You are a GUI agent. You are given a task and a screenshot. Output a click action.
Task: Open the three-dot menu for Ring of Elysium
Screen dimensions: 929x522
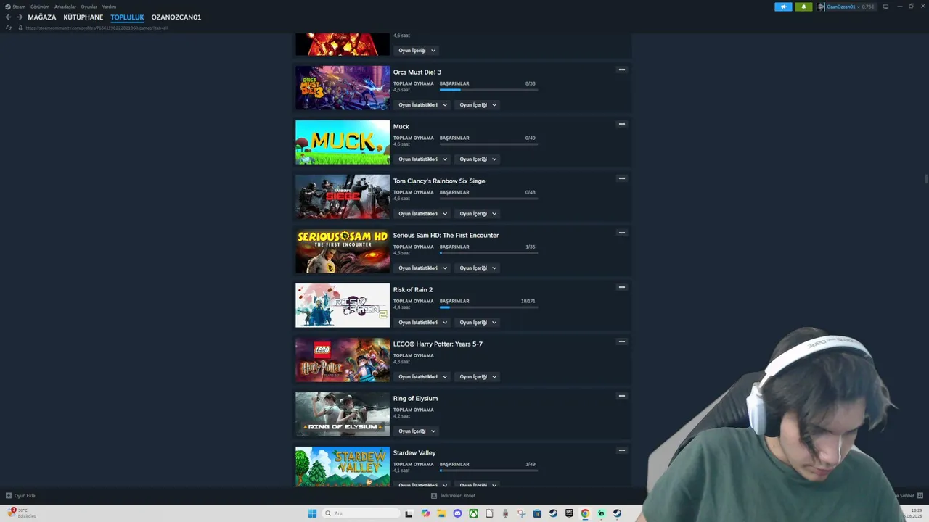(621, 396)
